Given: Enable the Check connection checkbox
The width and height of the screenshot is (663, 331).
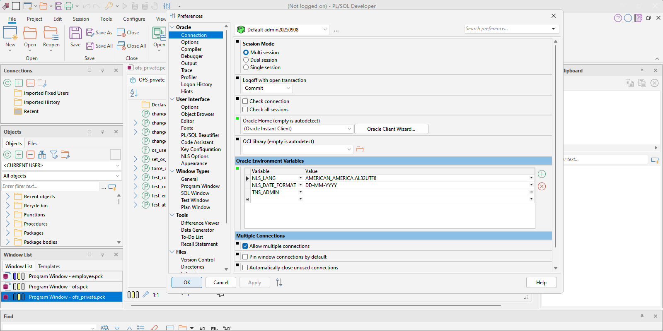Looking at the screenshot, I should point(245,101).
